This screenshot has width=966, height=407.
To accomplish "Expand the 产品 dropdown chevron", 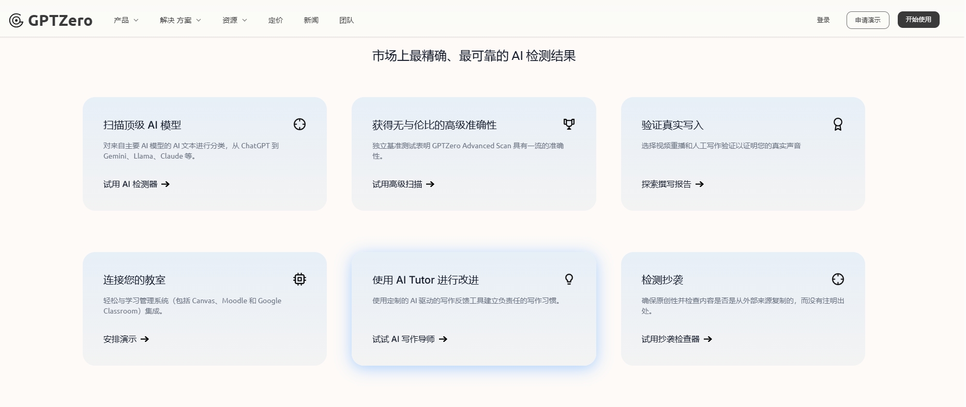I will pyautogui.click(x=136, y=20).
